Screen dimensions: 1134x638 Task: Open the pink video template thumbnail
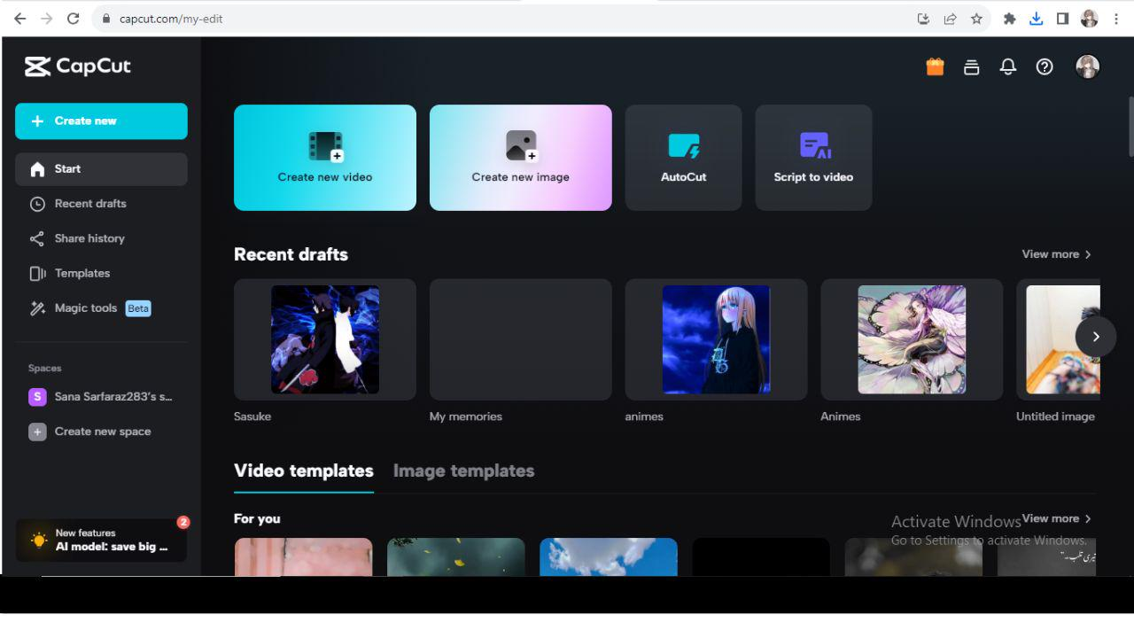(x=303, y=556)
